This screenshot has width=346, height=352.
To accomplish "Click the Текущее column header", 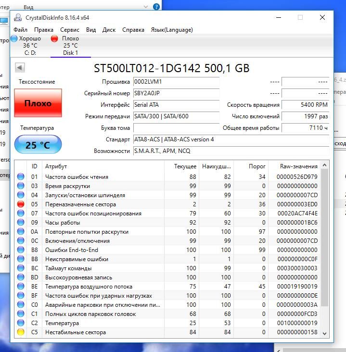I will 182,166.
